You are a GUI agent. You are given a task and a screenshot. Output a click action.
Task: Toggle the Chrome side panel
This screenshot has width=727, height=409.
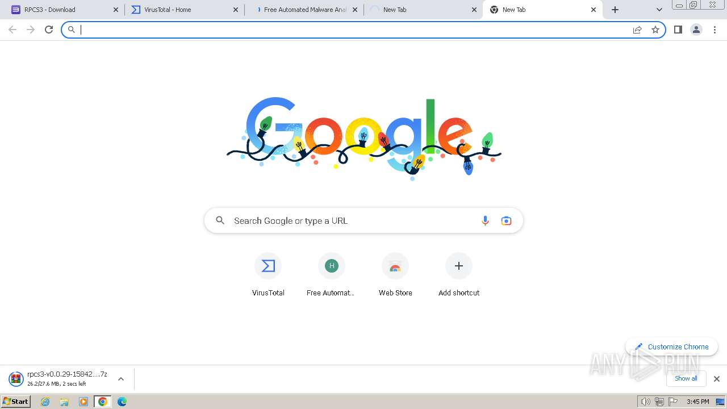[x=678, y=30]
